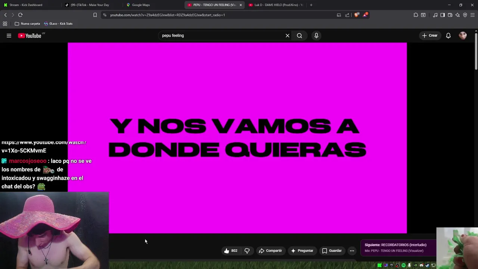Go forward one page
The height and width of the screenshot is (269, 478).
13,15
